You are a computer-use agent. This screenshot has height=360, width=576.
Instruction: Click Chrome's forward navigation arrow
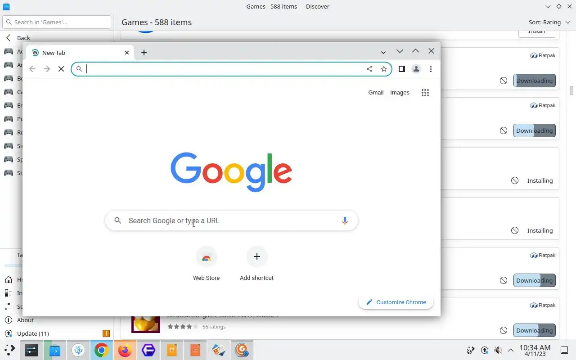[47, 69]
